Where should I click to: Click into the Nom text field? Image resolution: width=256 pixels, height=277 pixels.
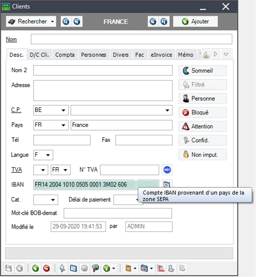131,39
